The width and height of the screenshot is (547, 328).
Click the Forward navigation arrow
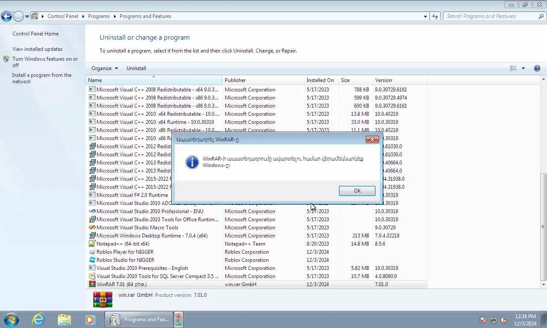click(x=18, y=16)
